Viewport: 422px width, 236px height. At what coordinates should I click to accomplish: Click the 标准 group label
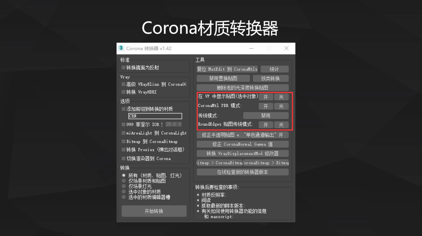[x=125, y=60]
